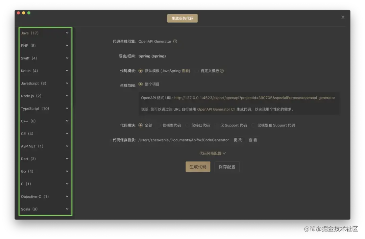
Task: Click the Spring (spring) framework text
Action: coord(152,56)
